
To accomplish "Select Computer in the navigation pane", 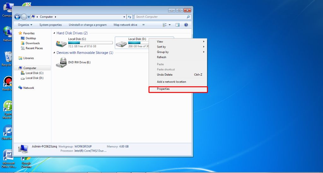I will pos(30,68).
